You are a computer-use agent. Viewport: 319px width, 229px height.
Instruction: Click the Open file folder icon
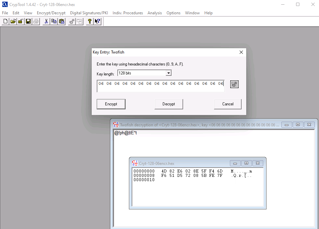click(x=13, y=22)
